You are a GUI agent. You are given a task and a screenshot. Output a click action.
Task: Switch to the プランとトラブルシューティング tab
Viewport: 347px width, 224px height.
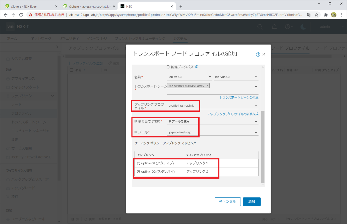pos(140,39)
